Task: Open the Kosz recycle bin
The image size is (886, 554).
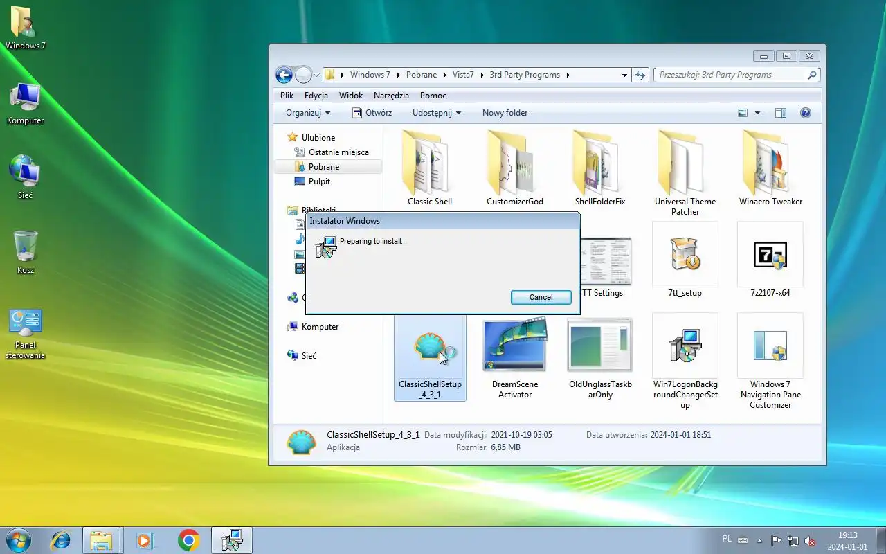Action: pos(26,253)
